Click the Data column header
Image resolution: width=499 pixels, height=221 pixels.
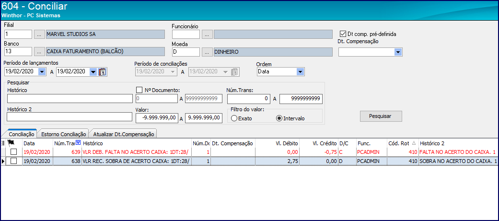pyautogui.click(x=37, y=143)
